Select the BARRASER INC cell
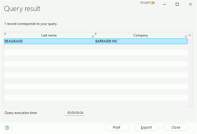197x134 pixels. point(141,41)
